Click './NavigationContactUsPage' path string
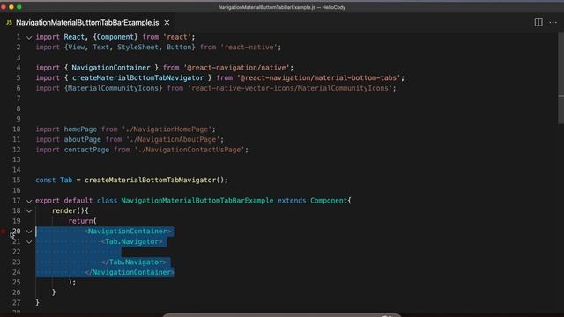Image resolution: width=564 pixels, height=317 pixels. tap(189, 150)
